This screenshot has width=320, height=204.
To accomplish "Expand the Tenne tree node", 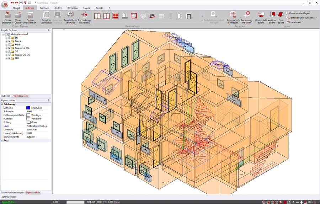I will (6, 41).
